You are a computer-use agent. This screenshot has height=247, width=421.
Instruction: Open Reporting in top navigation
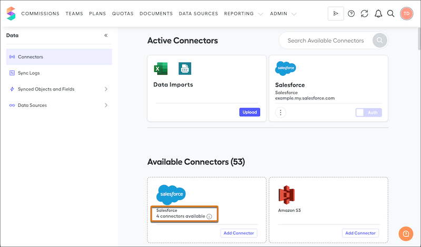(239, 14)
